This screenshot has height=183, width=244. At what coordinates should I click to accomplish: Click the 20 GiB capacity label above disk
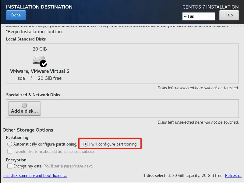pos(40,49)
